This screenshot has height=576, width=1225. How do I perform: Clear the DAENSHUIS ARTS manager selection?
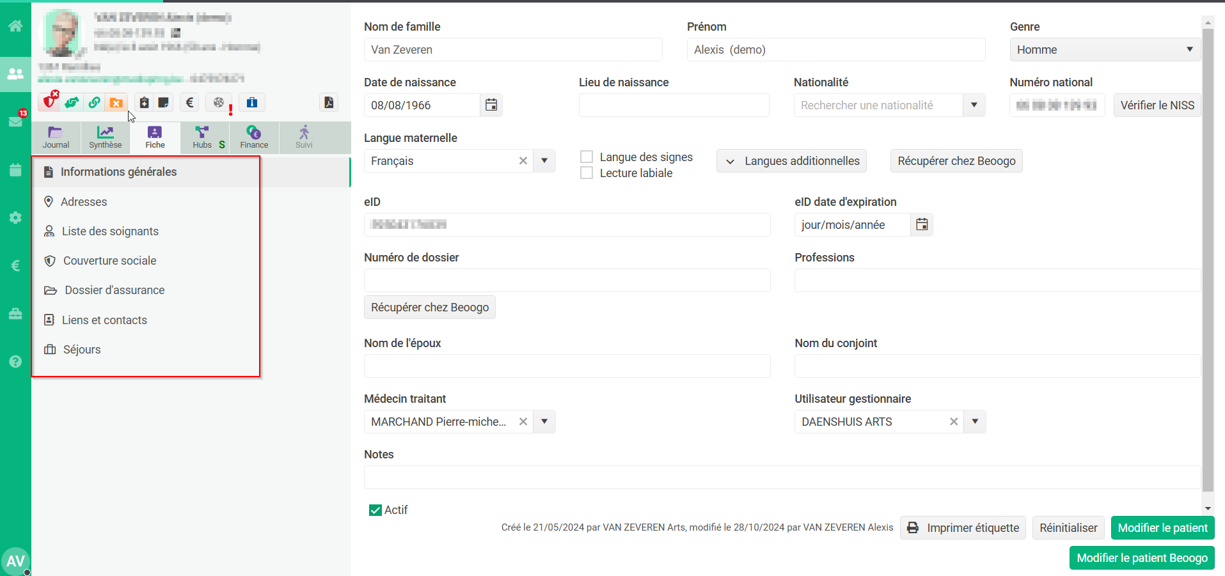(953, 421)
